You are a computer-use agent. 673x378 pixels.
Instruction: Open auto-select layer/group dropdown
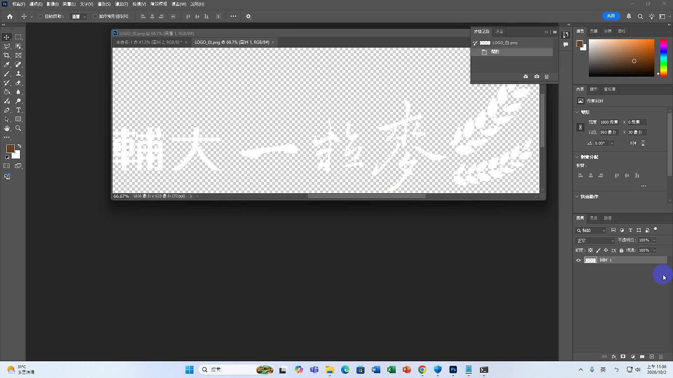79,16
